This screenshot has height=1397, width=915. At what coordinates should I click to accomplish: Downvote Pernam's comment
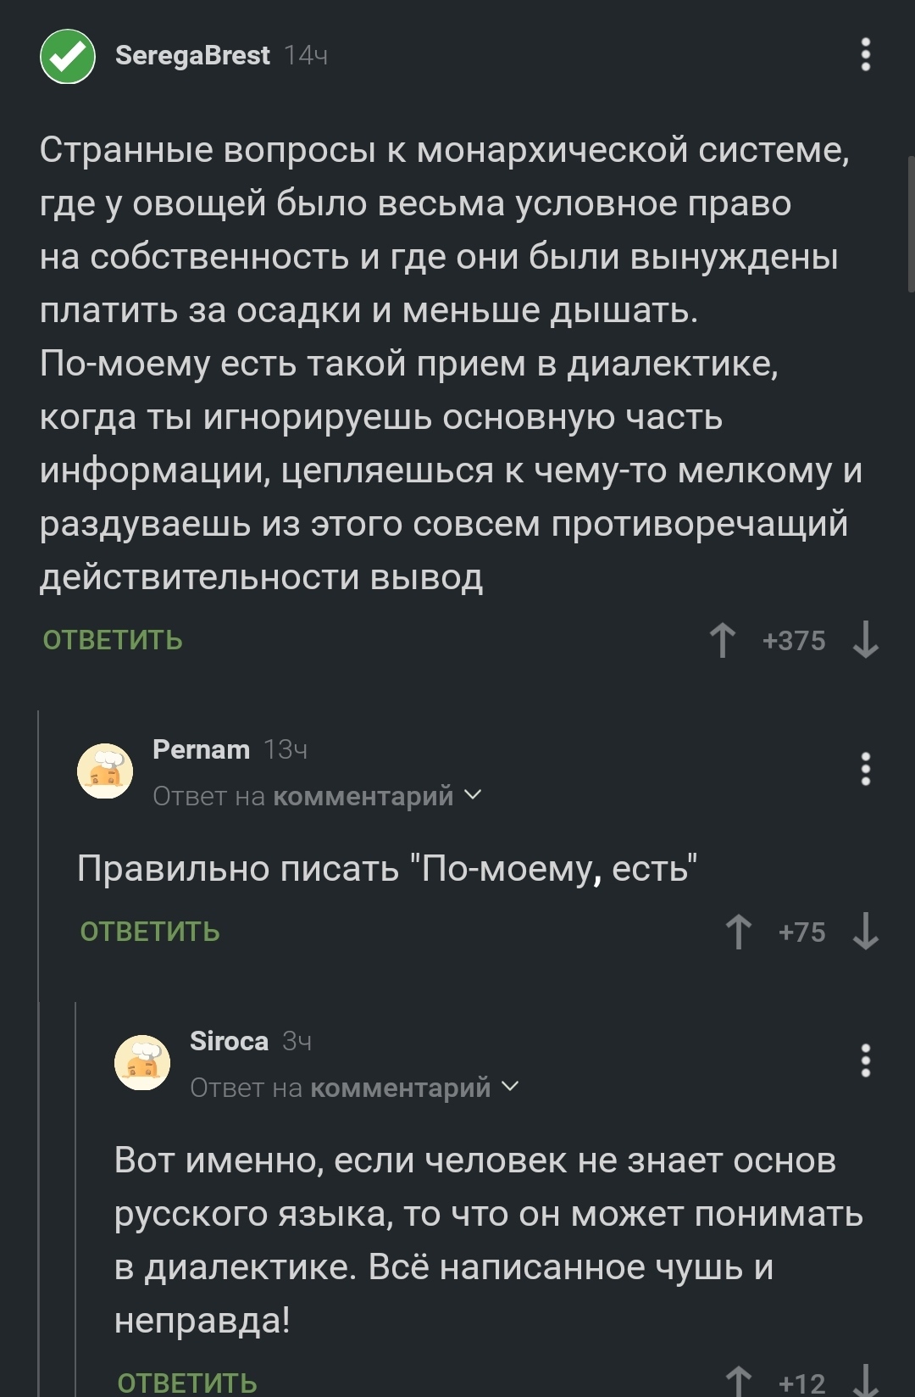[865, 932]
